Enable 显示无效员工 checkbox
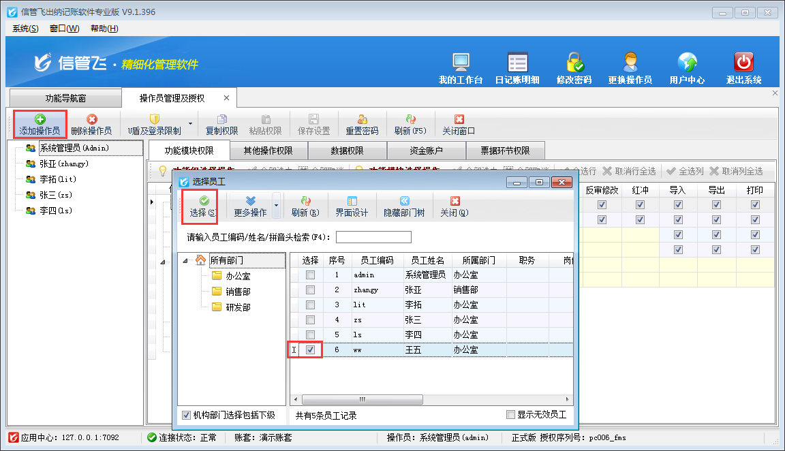Viewport: 785px width, 451px height. pyautogui.click(x=511, y=415)
